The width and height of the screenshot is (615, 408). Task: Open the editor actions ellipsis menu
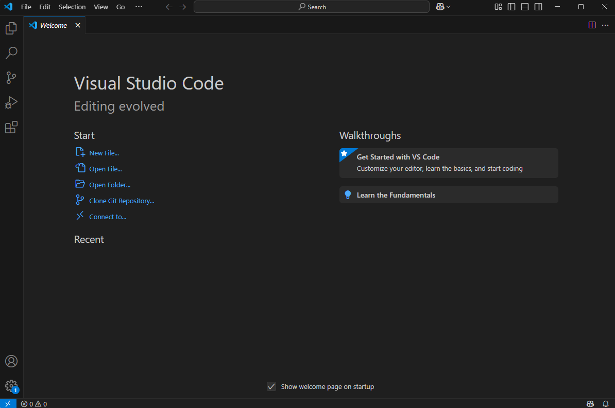tap(605, 25)
